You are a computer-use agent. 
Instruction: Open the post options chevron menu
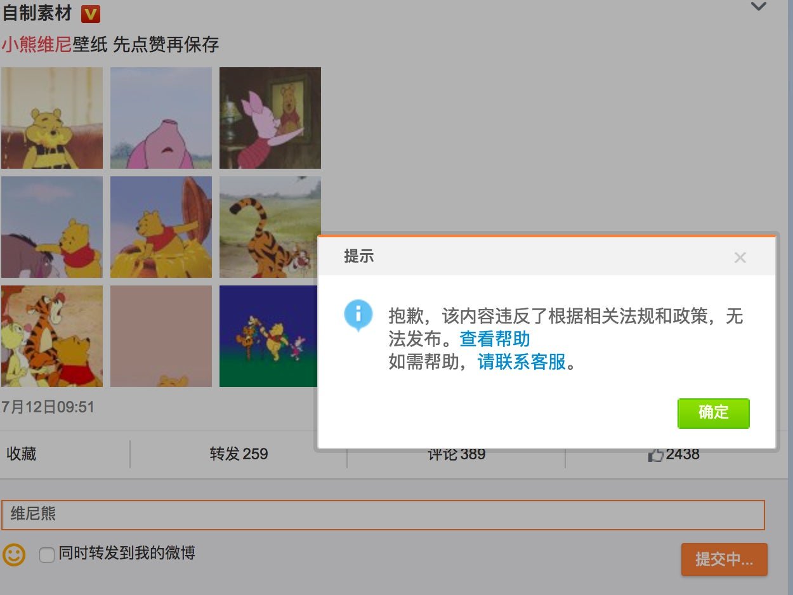(759, 7)
